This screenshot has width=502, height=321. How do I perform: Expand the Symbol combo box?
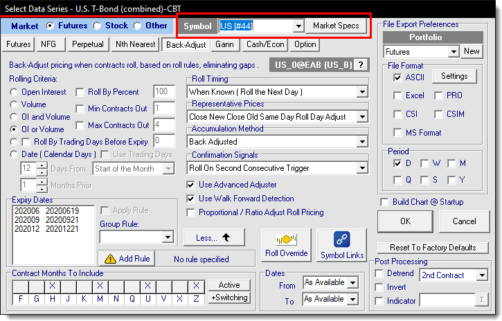298,26
